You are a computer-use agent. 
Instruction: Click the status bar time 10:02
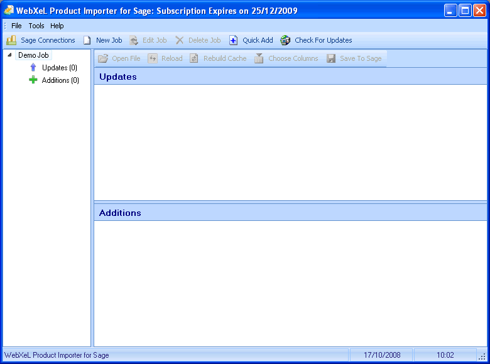point(445,355)
